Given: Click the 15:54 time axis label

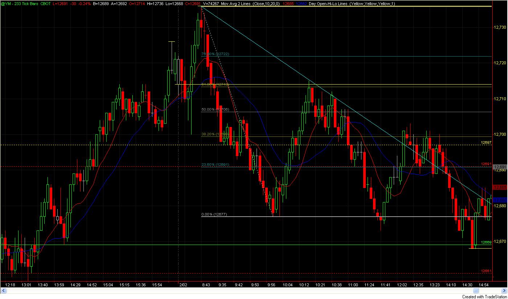Looking at the screenshot, I should [157, 285].
